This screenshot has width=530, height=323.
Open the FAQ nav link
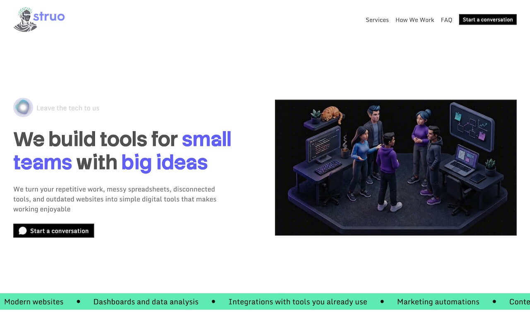(446, 20)
